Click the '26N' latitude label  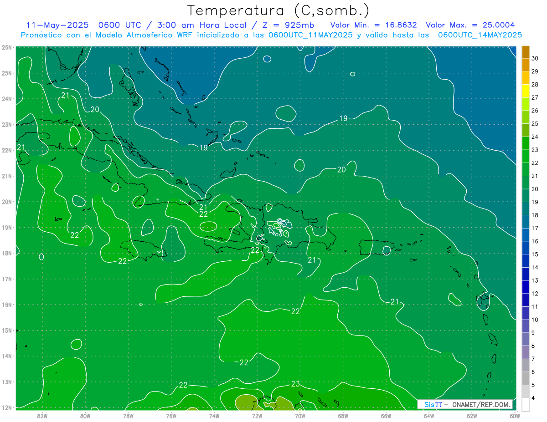tap(7, 47)
